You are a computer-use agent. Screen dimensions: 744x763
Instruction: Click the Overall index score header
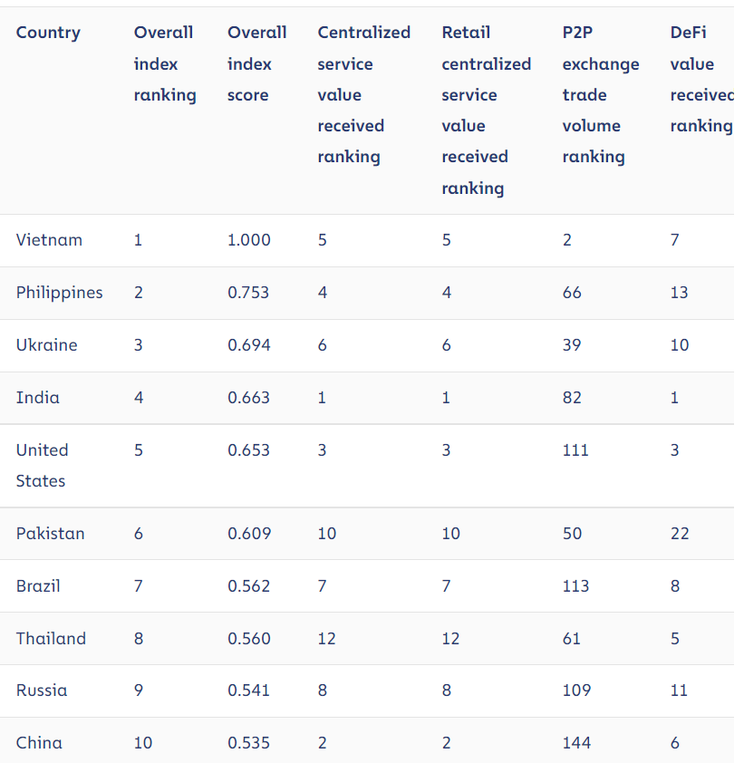257,63
